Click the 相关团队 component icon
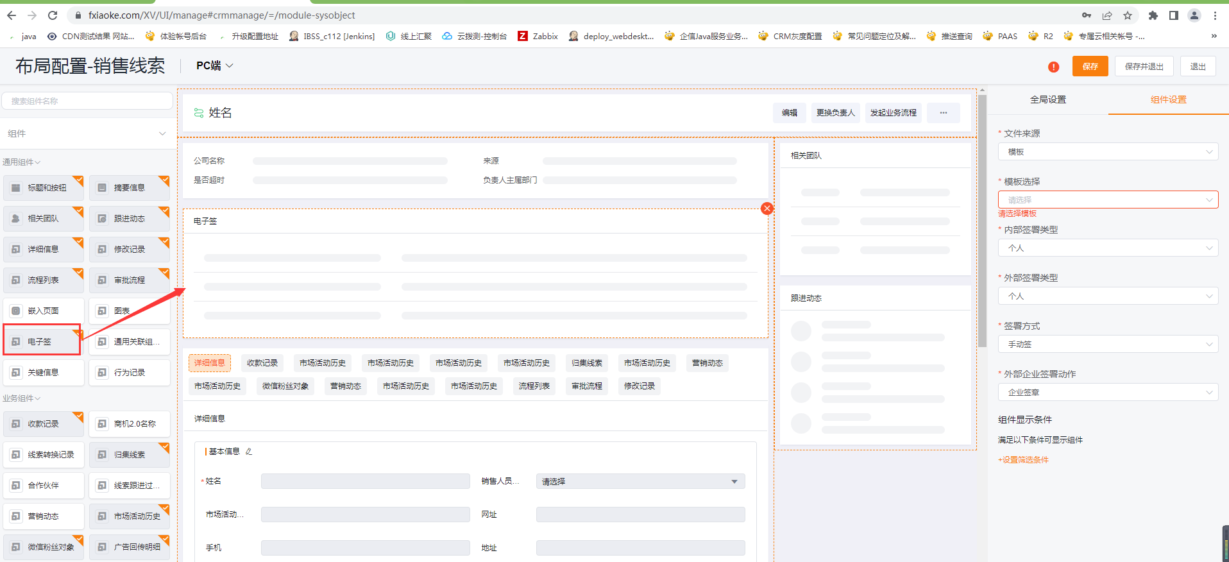This screenshot has width=1229, height=562. pyautogui.click(x=16, y=219)
